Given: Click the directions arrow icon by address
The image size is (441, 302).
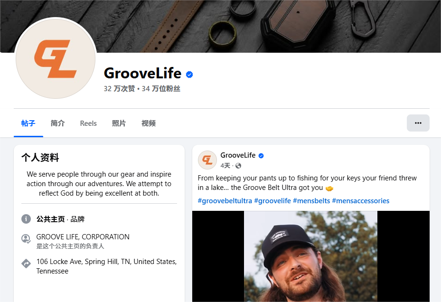Looking at the screenshot, I should click(x=26, y=264).
